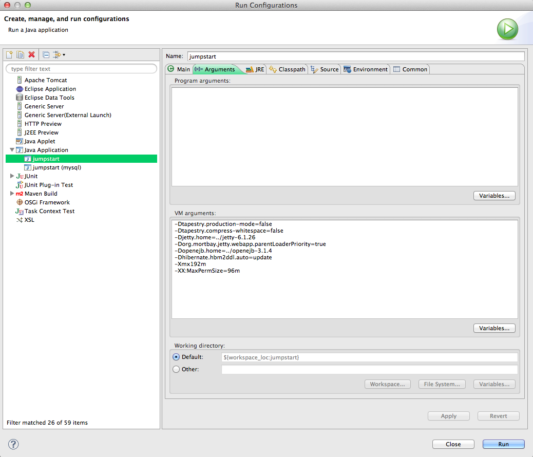
Task: Click the OSGi Framework icon
Action: coord(20,202)
